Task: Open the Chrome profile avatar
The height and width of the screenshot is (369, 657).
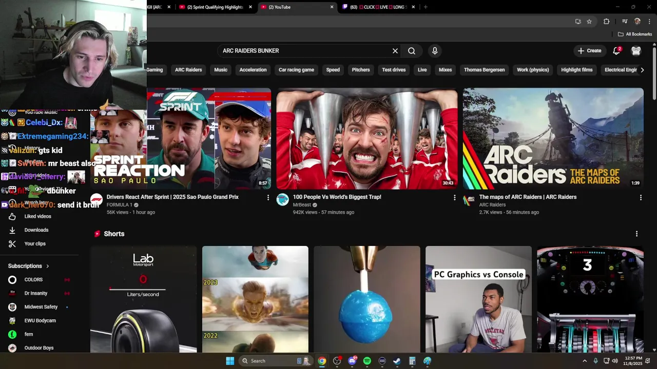Action: point(637,22)
